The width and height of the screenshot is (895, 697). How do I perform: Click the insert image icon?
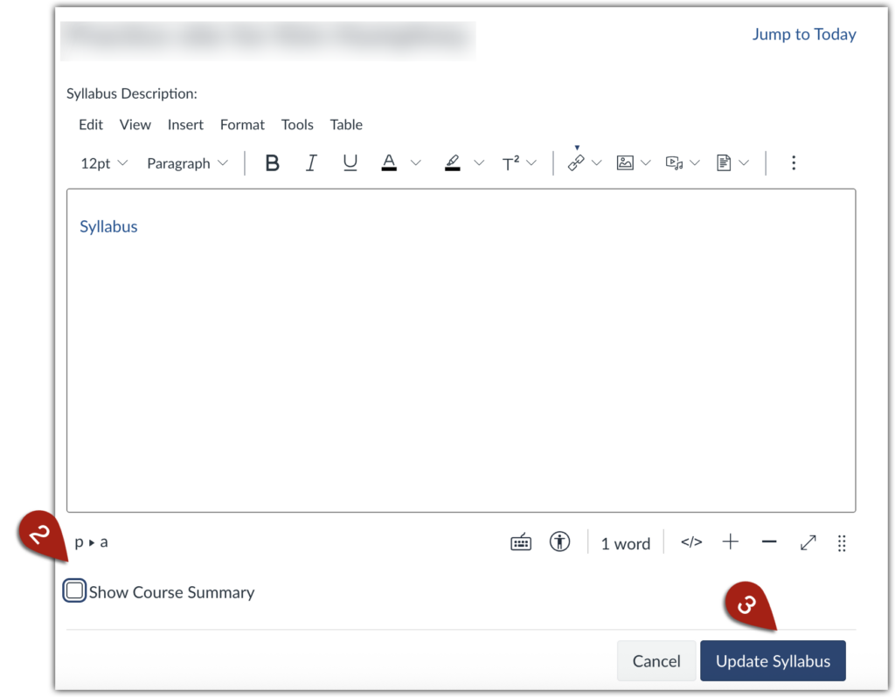[x=625, y=163]
